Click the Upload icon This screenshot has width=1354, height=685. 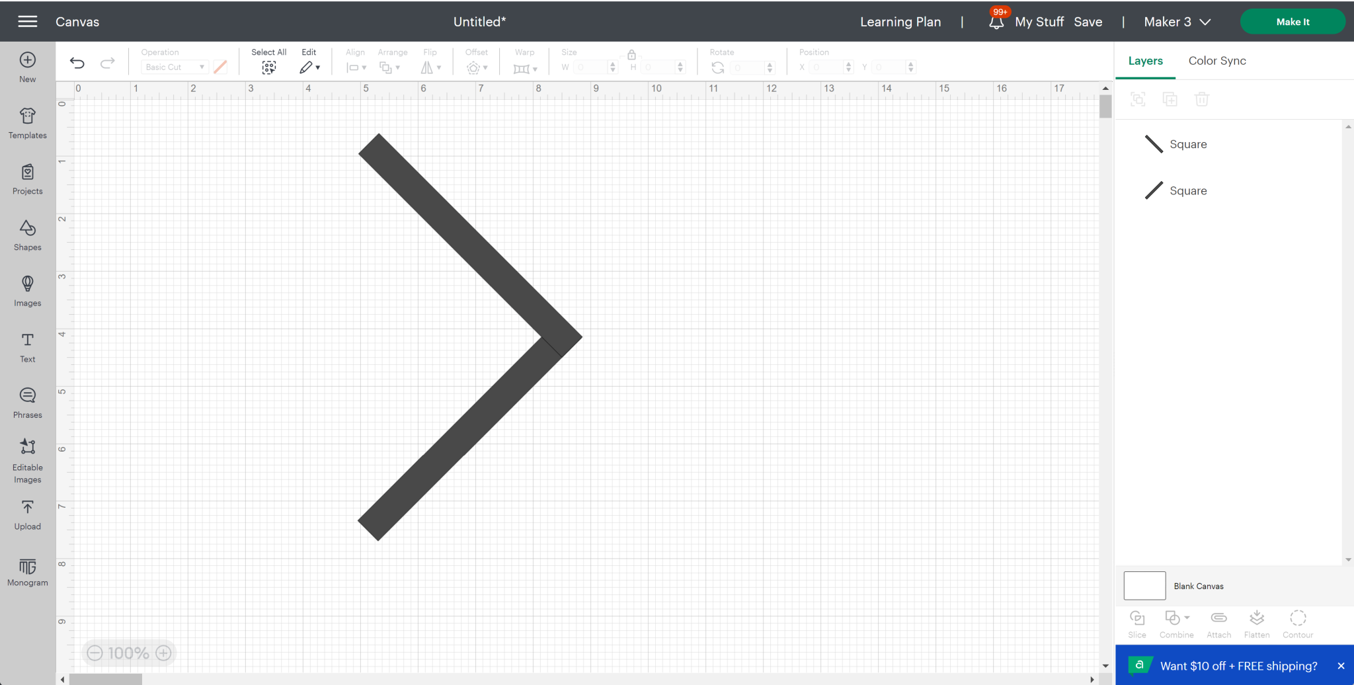coord(28,507)
